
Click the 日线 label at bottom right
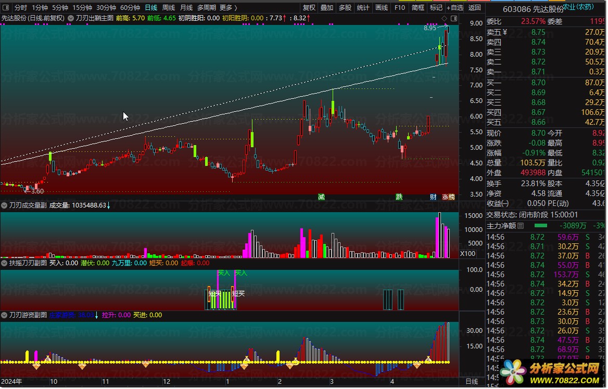tap(472, 382)
